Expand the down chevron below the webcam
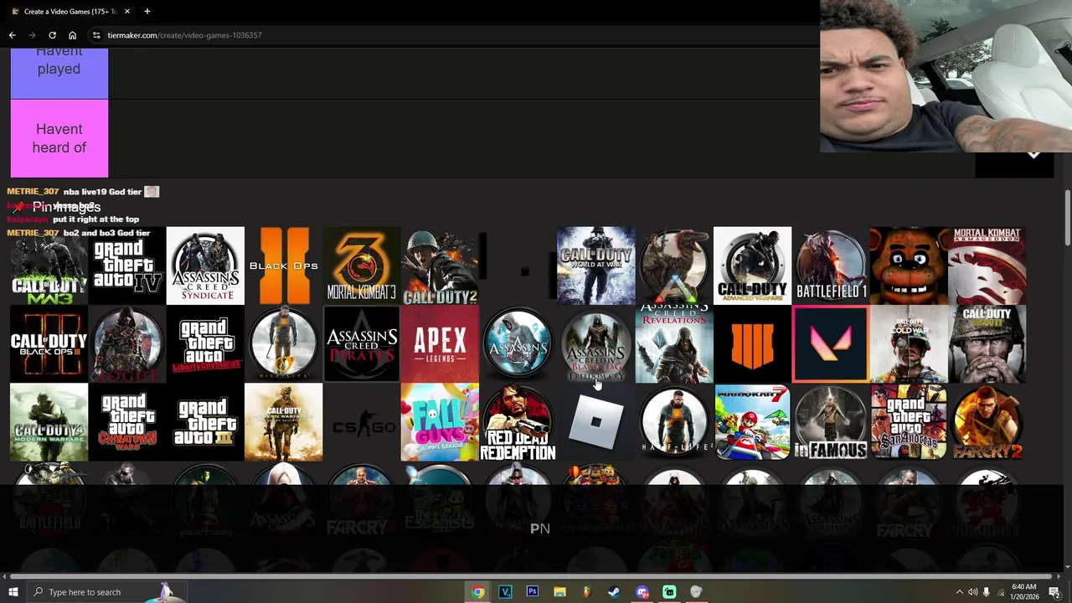Image resolution: width=1072 pixels, height=603 pixels. pos(1033,155)
